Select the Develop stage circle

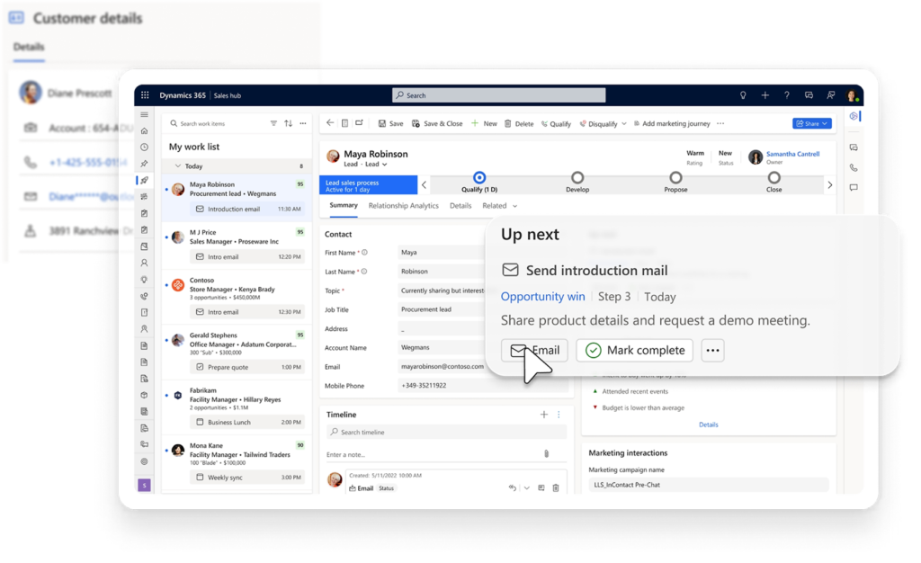click(577, 178)
